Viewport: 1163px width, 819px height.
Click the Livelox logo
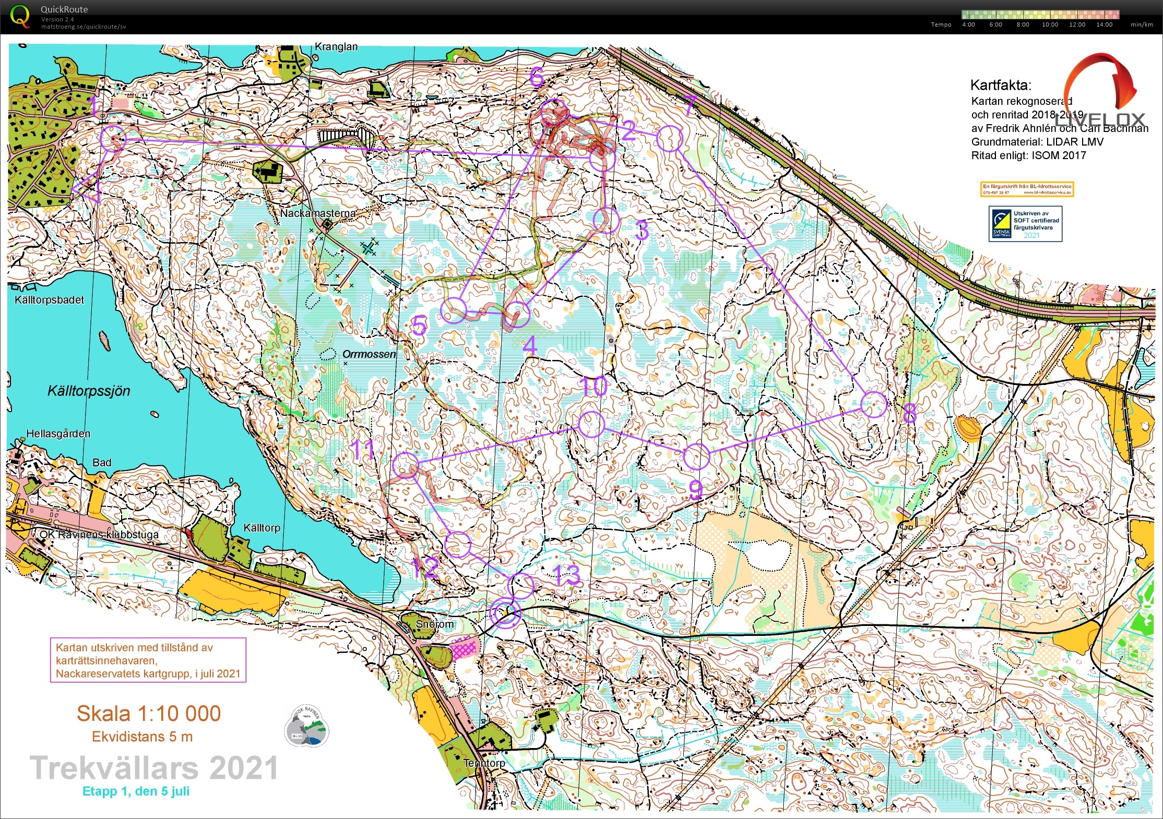click(x=1101, y=91)
